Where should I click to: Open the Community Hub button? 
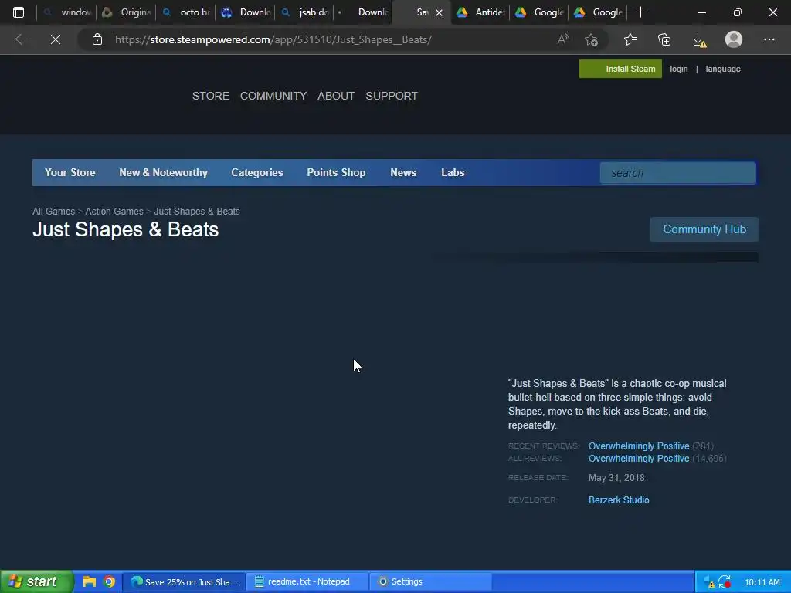pos(704,229)
